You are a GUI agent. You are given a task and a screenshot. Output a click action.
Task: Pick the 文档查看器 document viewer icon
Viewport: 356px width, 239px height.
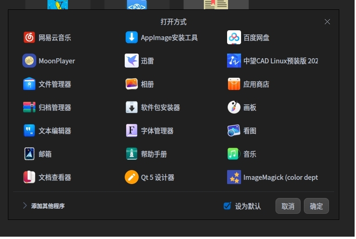coord(29,178)
